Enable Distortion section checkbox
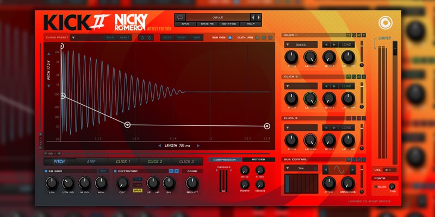This screenshot has width=435, height=217. (x=115, y=171)
